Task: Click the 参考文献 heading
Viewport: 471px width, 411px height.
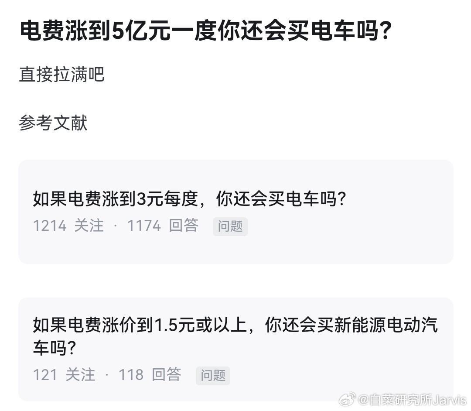Action: point(52,123)
